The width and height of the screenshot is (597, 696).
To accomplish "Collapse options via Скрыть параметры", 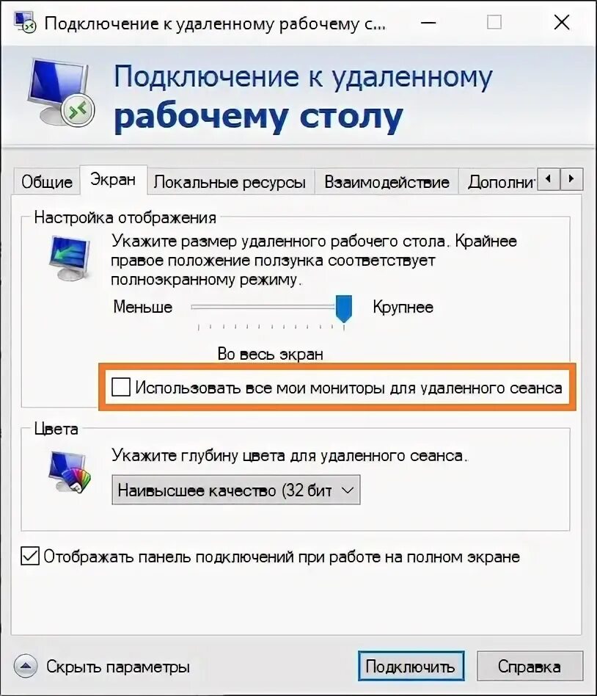I will tap(118, 666).
